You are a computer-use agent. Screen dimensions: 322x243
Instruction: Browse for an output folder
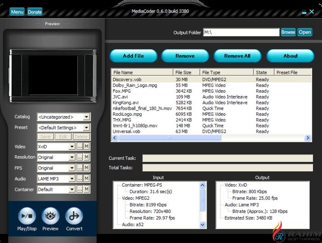(x=288, y=32)
